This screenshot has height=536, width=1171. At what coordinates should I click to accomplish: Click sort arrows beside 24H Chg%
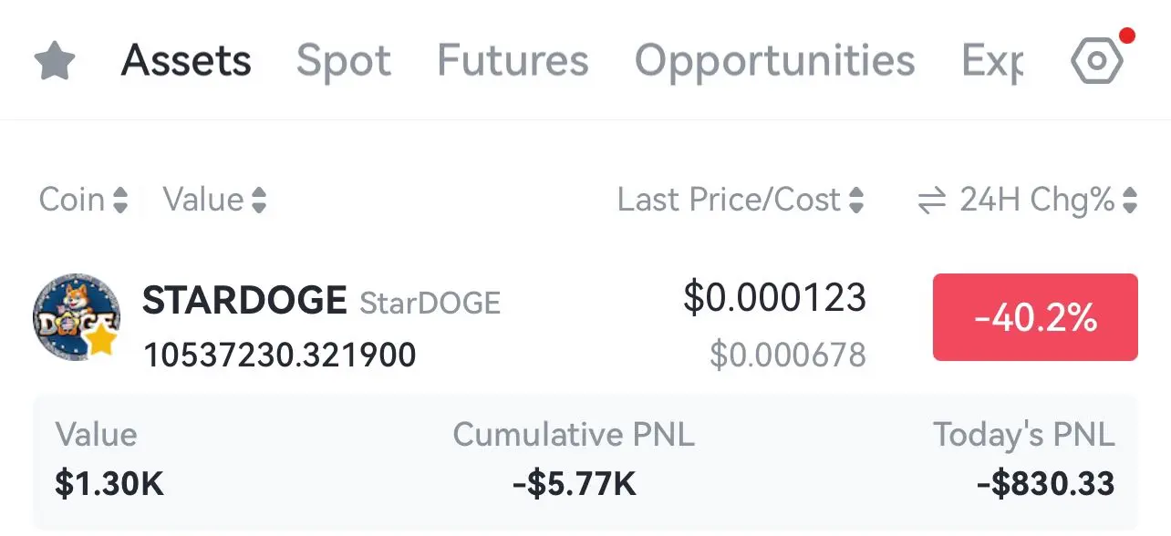click(1130, 201)
